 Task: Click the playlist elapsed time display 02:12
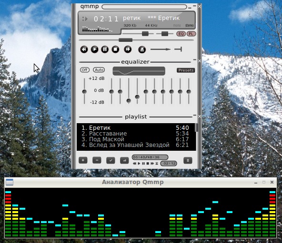(169, 164)
